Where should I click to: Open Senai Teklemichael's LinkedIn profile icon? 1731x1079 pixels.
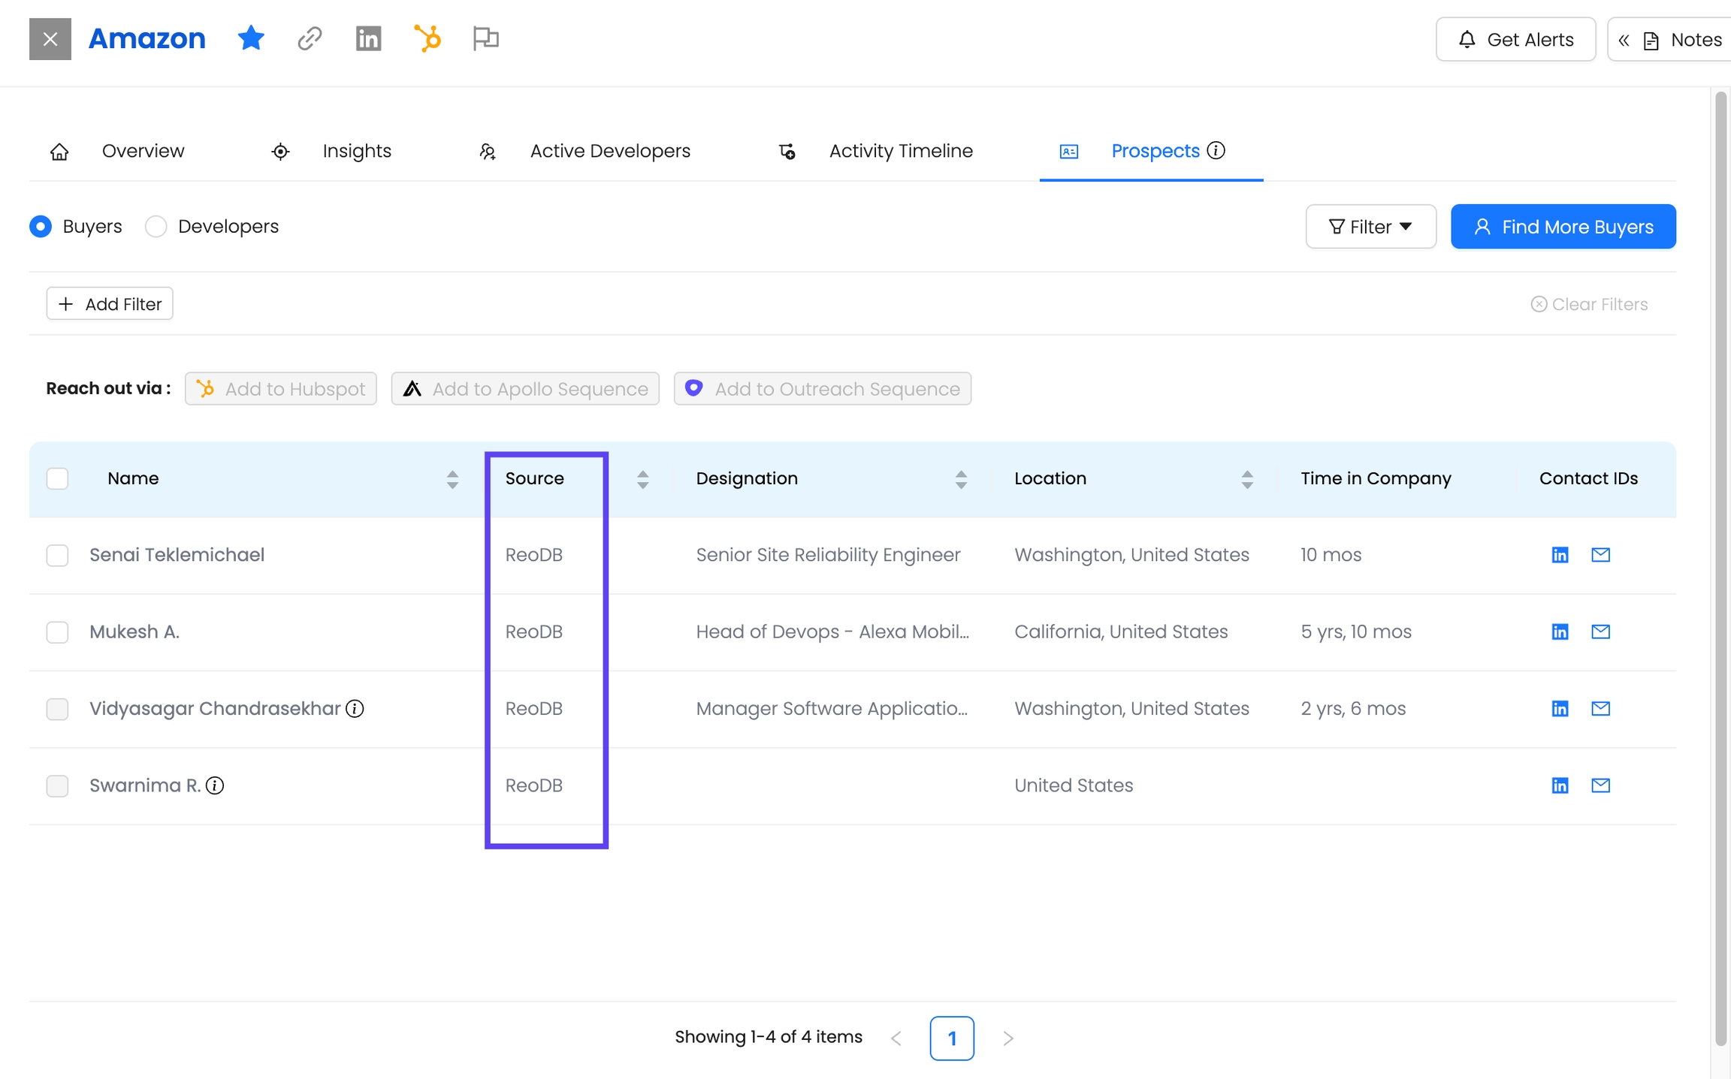[x=1560, y=555]
